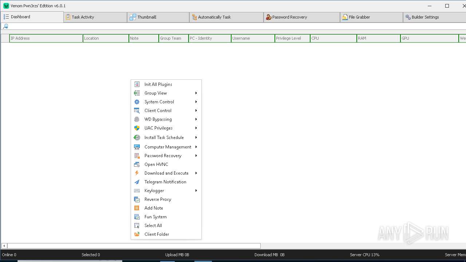The height and width of the screenshot is (262, 466).
Task: Click the Init All Plugins list icon
Action: (x=137, y=84)
